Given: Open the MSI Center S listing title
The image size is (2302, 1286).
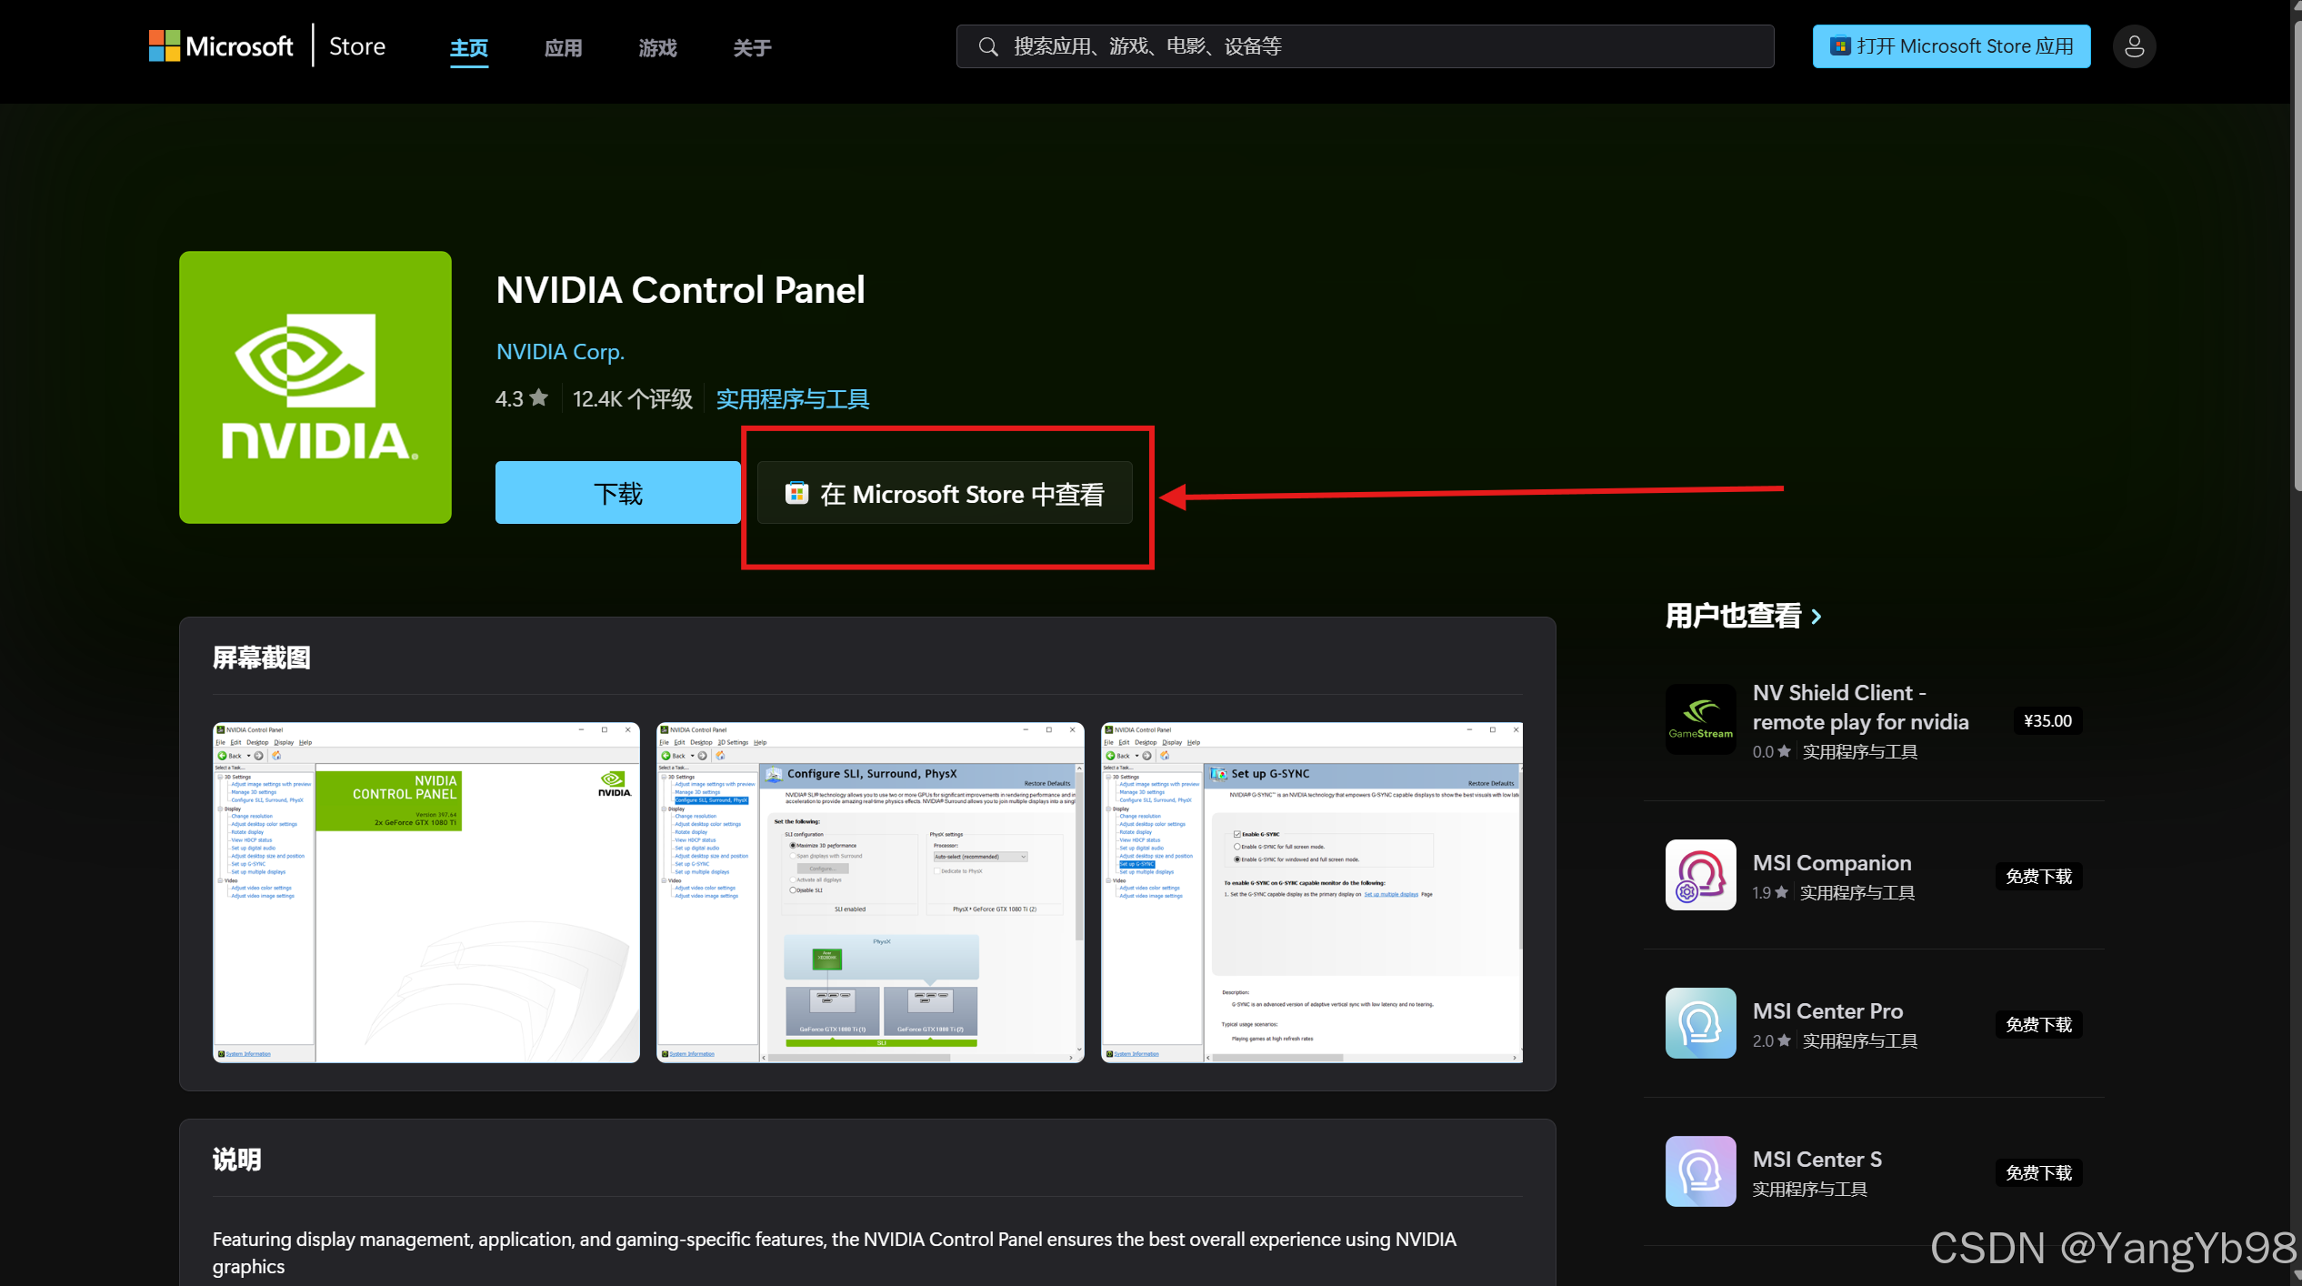Looking at the screenshot, I should [x=1817, y=1160].
